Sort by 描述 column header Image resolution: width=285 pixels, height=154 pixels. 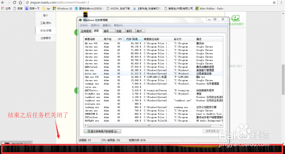point(209,39)
